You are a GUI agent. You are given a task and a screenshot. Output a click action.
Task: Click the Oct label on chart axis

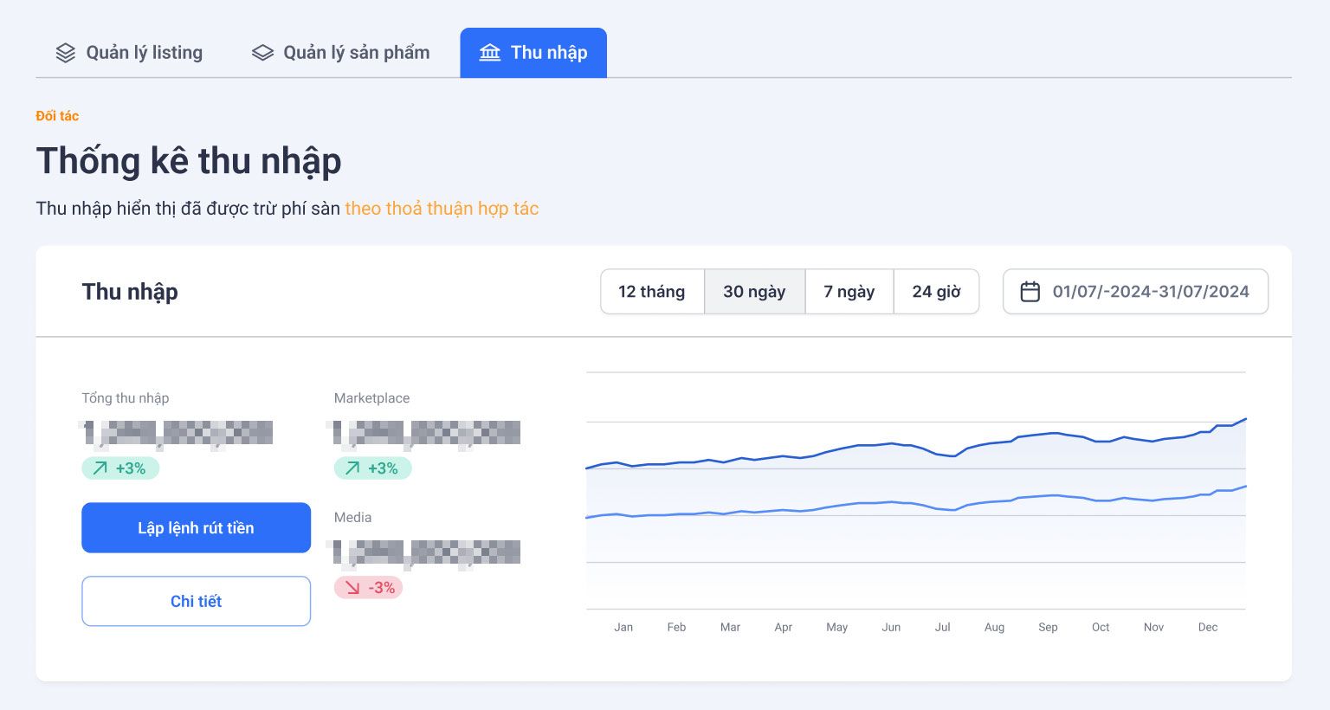1101,627
